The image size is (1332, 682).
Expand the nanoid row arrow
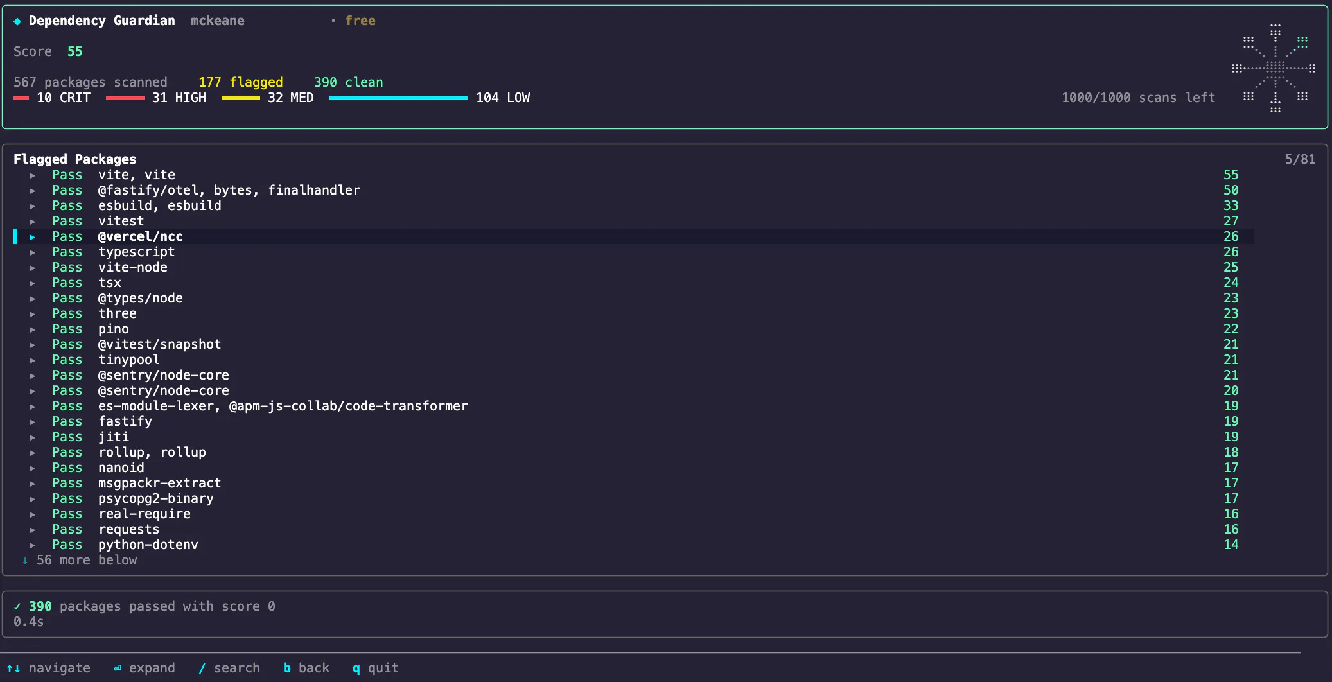[x=33, y=468]
